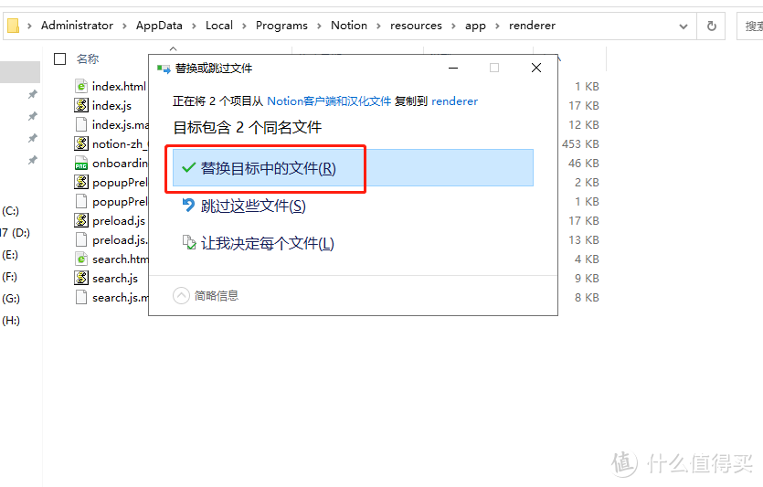Expand chevron after Programs breadcrumb

pos(319,26)
